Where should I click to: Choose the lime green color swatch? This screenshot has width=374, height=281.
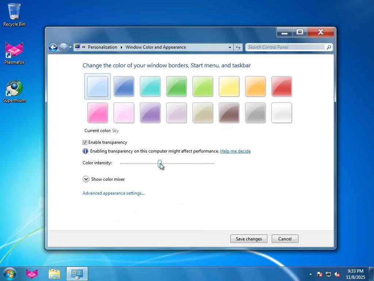[x=202, y=86]
